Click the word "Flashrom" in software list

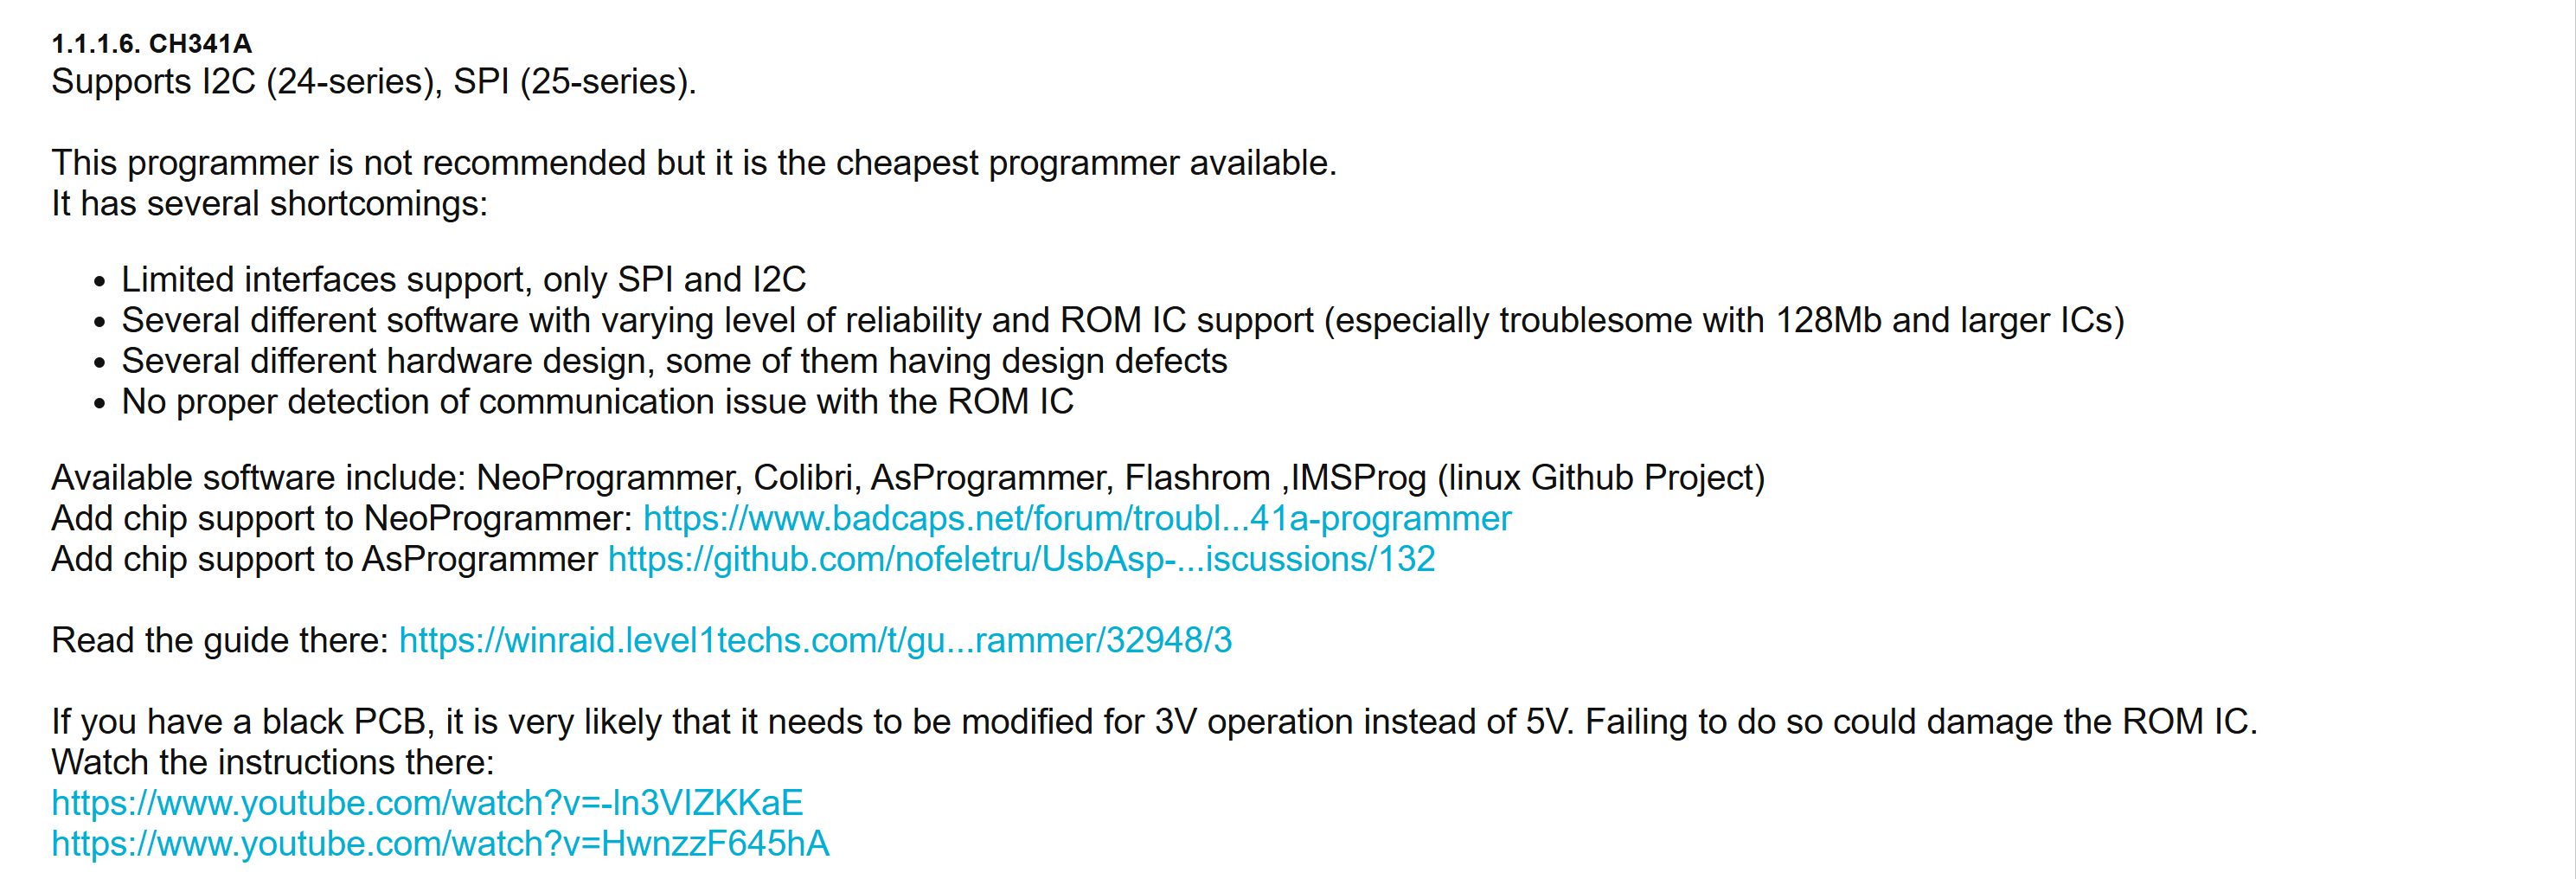1196,478
